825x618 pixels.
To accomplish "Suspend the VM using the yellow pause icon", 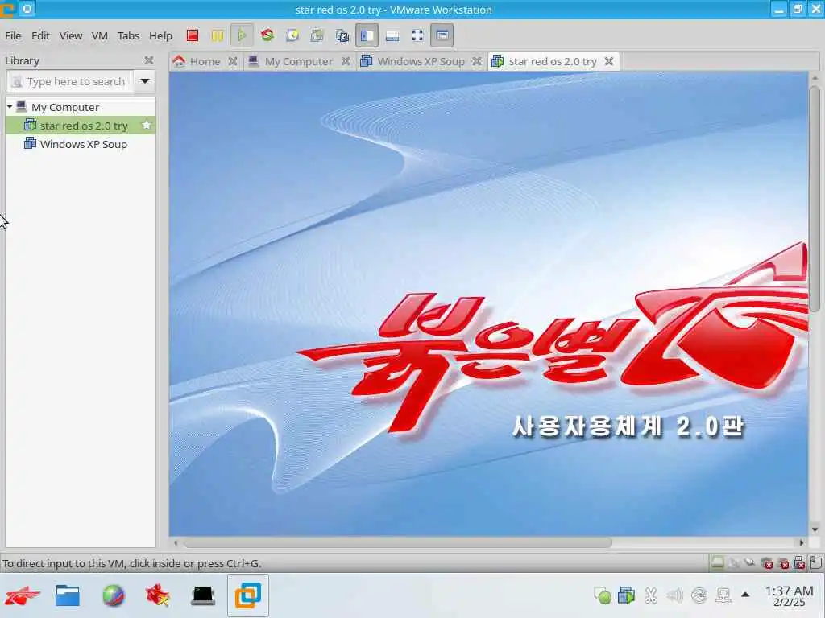I will point(217,35).
